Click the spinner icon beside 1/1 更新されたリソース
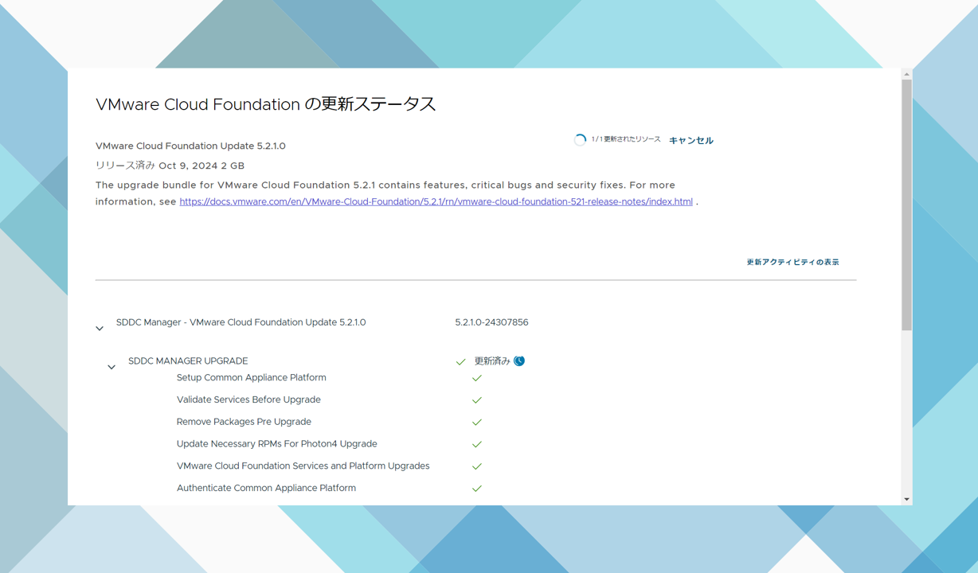Viewport: 978px width, 573px height. coord(580,140)
